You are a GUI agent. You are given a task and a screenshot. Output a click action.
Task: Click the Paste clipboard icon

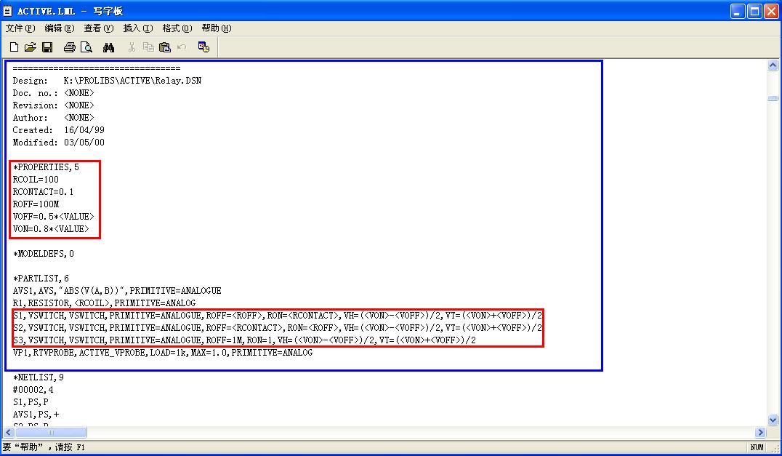[165, 47]
